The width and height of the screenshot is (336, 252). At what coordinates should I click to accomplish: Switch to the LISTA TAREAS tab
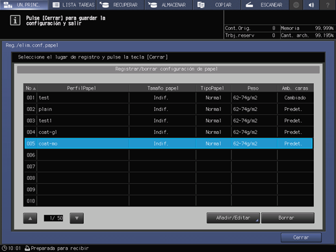coord(73,5)
